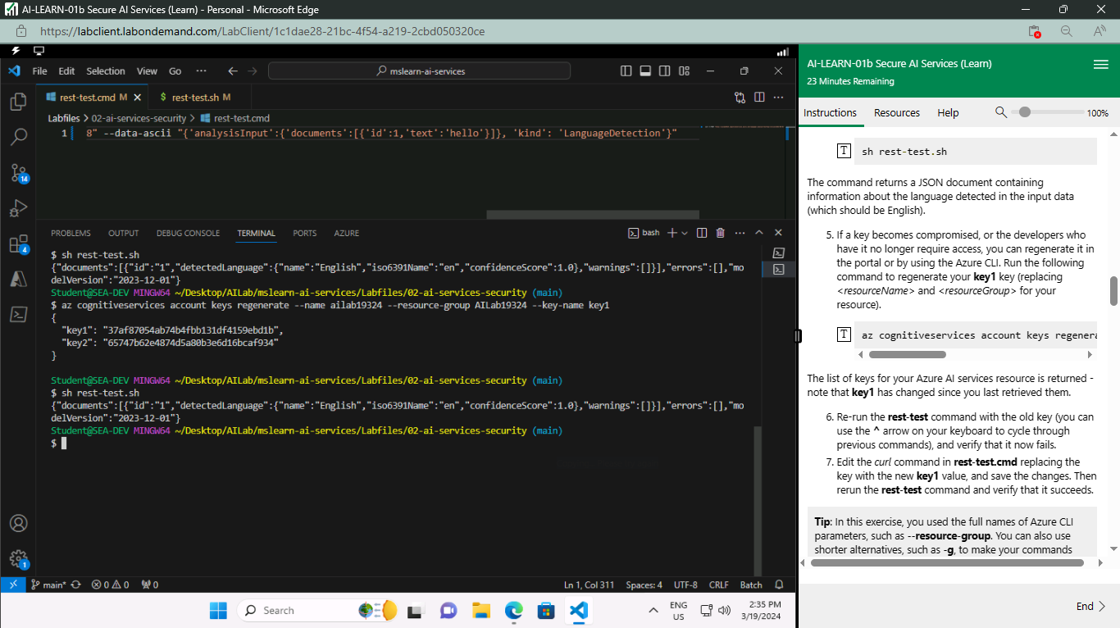Open the Extensions view with 4 badge
The image size is (1120, 628).
coord(18,244)
